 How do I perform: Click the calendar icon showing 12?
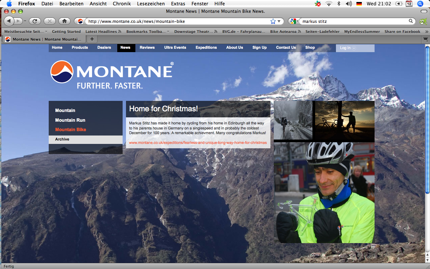(409, 4)
